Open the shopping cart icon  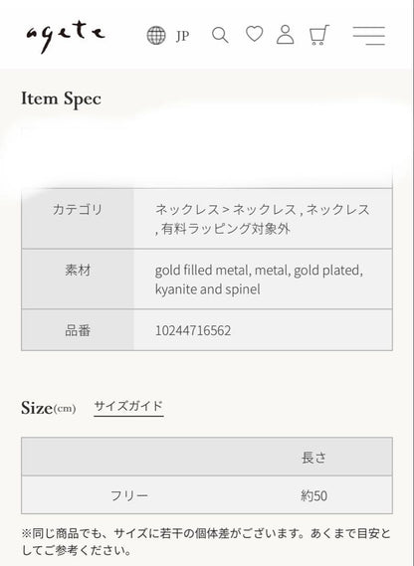click(x=319, y=35)
